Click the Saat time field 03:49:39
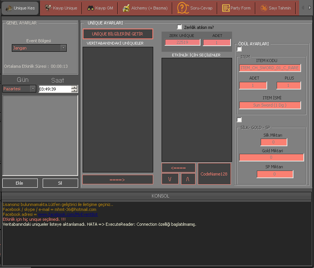Screen dimensions: 314x268 click(x=55, y=89)
